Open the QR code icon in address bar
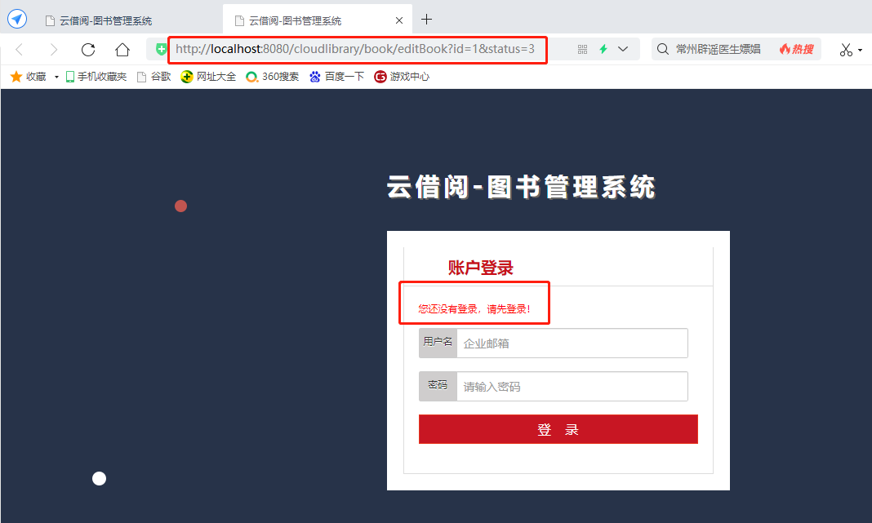Screen dimensions: 872x523 point(582,50)
